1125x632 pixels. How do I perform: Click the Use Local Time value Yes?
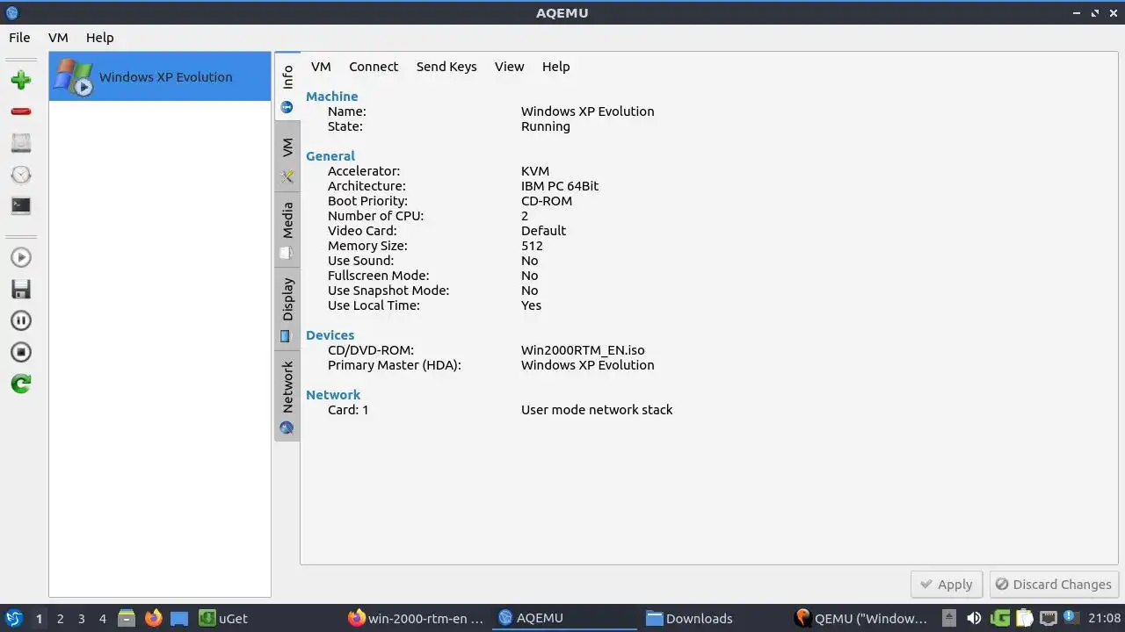pos(531,305)
